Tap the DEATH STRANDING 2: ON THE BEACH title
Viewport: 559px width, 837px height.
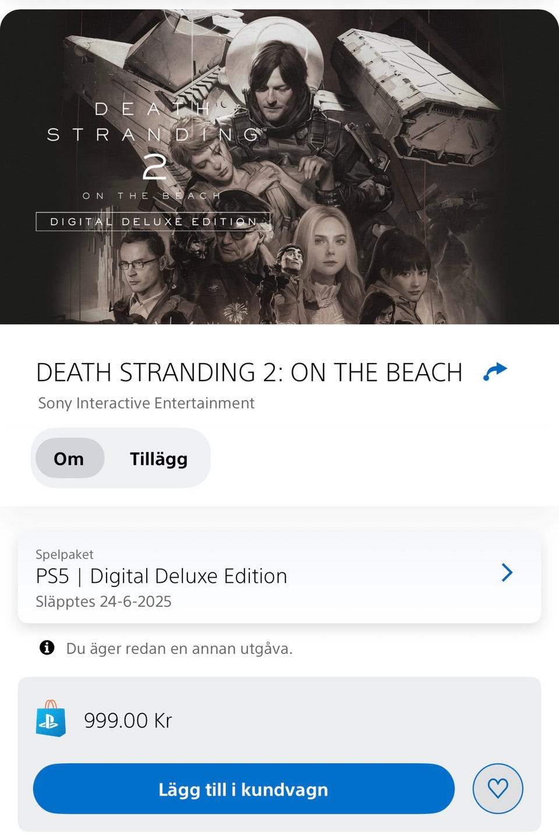[x=249, y=372]
